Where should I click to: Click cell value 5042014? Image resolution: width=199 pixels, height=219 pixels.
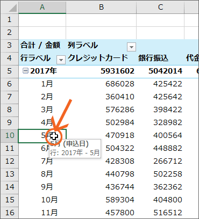(165, 71)
